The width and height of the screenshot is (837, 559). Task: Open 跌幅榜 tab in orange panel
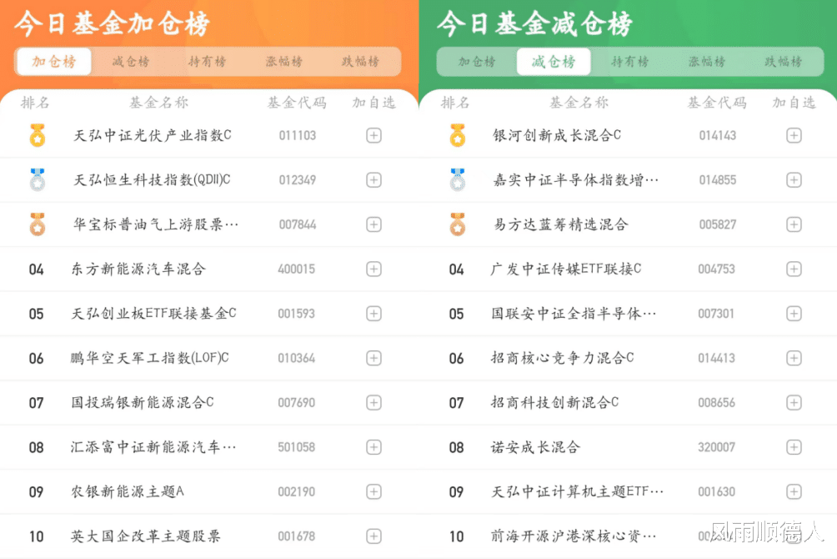(x=360, y=62)
